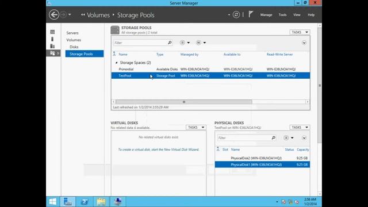Screen dimensions: 368x207
Task: Open Servers page in navigation
Action: point(72,33)
